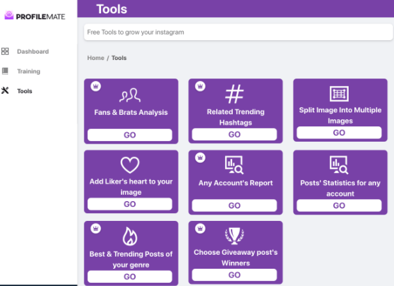This screenshot has width=394, height=286.
Task: Click the Fans & Brats Analysis people icon
Action: [x=130, y=95]
